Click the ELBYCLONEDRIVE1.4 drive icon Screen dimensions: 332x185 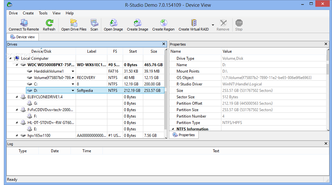(23, 97)
